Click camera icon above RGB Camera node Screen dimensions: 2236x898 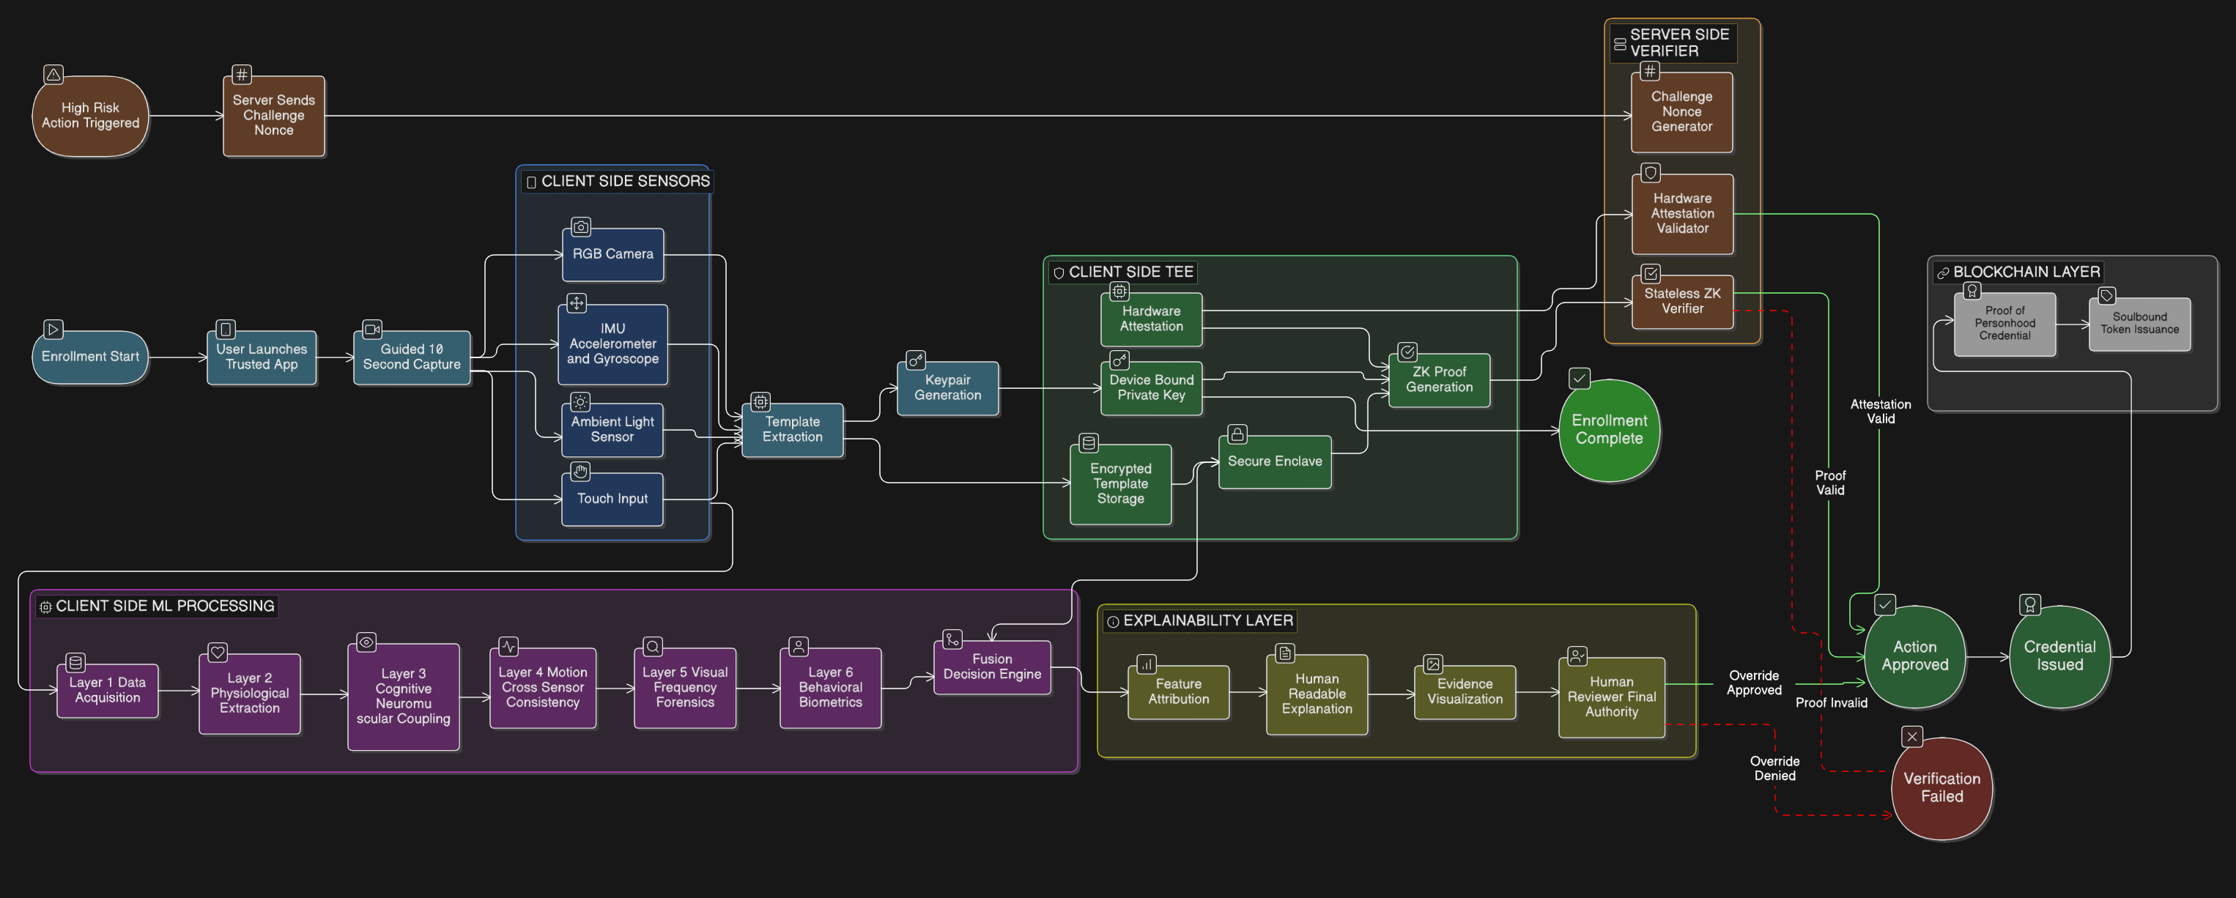581,227
